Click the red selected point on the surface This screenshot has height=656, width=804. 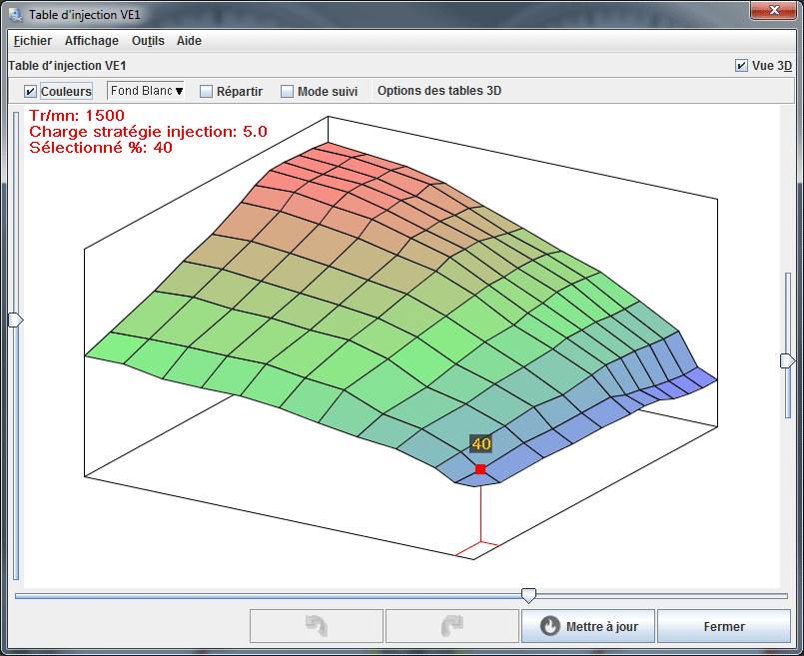pos(480,469)
